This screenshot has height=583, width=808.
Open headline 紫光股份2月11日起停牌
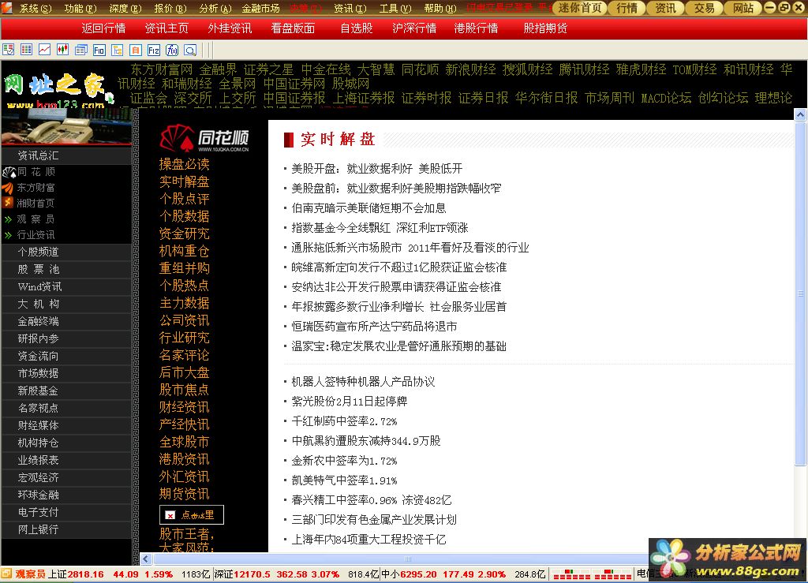(x=350, y=402)
